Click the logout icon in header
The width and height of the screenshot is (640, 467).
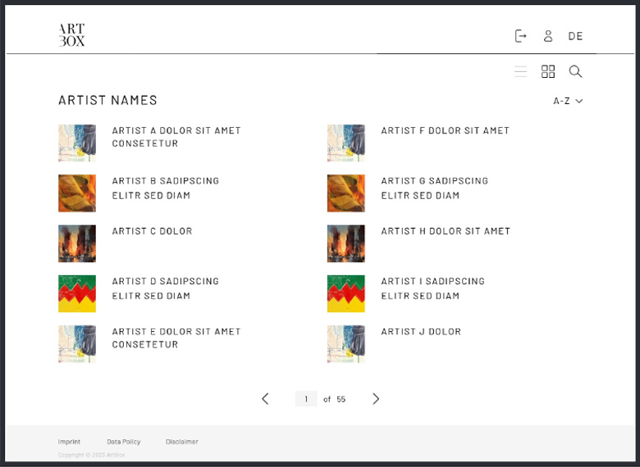pyautogui.click(x=520, y=36)
